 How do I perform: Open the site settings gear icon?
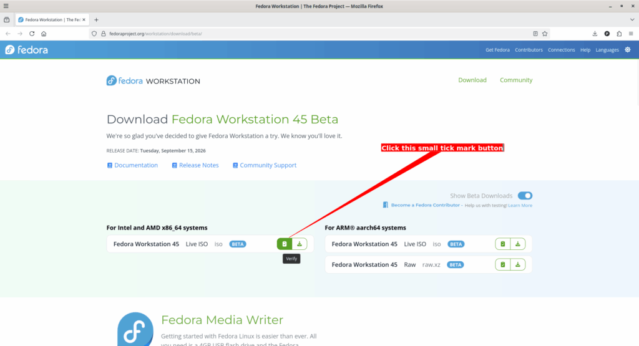(x=628, y=50)
